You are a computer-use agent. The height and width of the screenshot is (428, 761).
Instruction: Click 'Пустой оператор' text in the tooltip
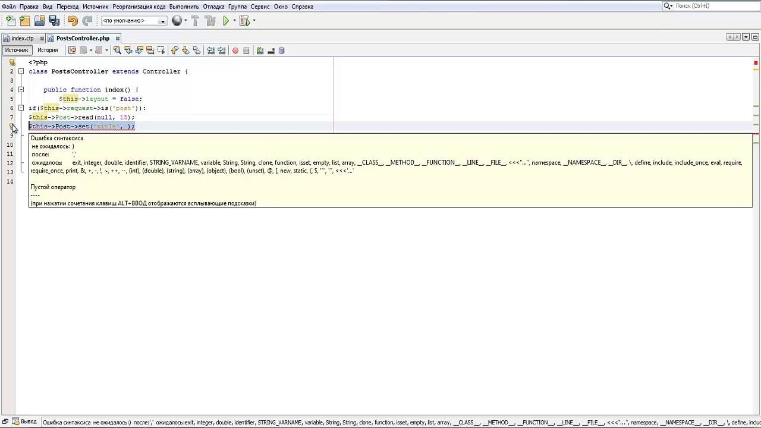53,187
